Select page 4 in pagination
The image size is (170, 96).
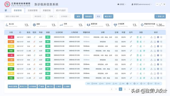129,89
